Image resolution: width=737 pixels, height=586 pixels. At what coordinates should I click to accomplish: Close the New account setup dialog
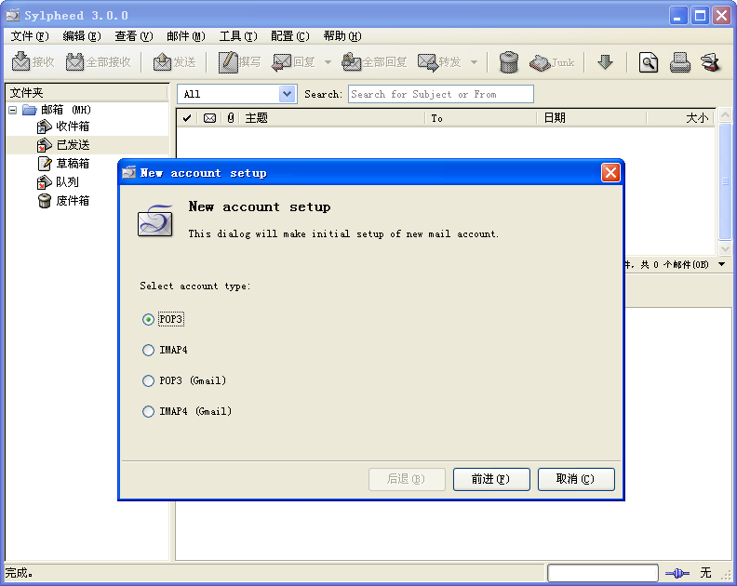(x=610, y=173)
